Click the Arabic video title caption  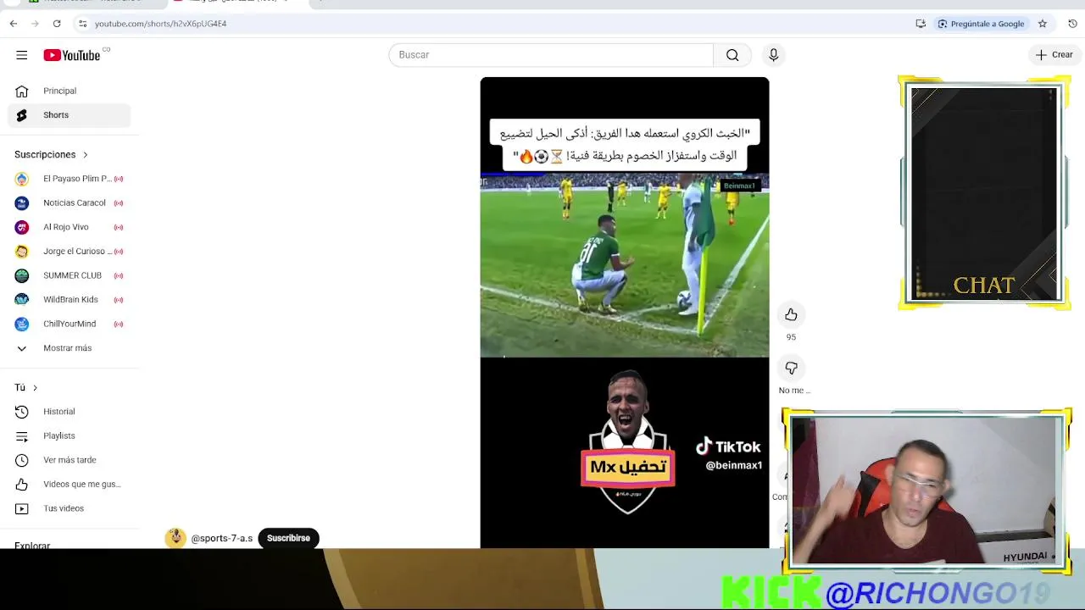(x=625, y=145)
